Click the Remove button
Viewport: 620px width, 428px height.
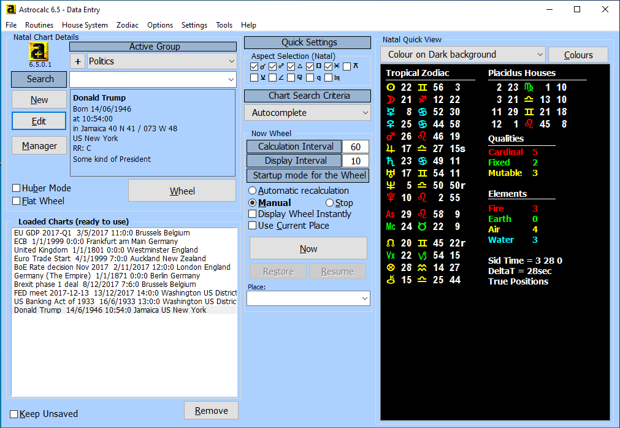point(211,411)
